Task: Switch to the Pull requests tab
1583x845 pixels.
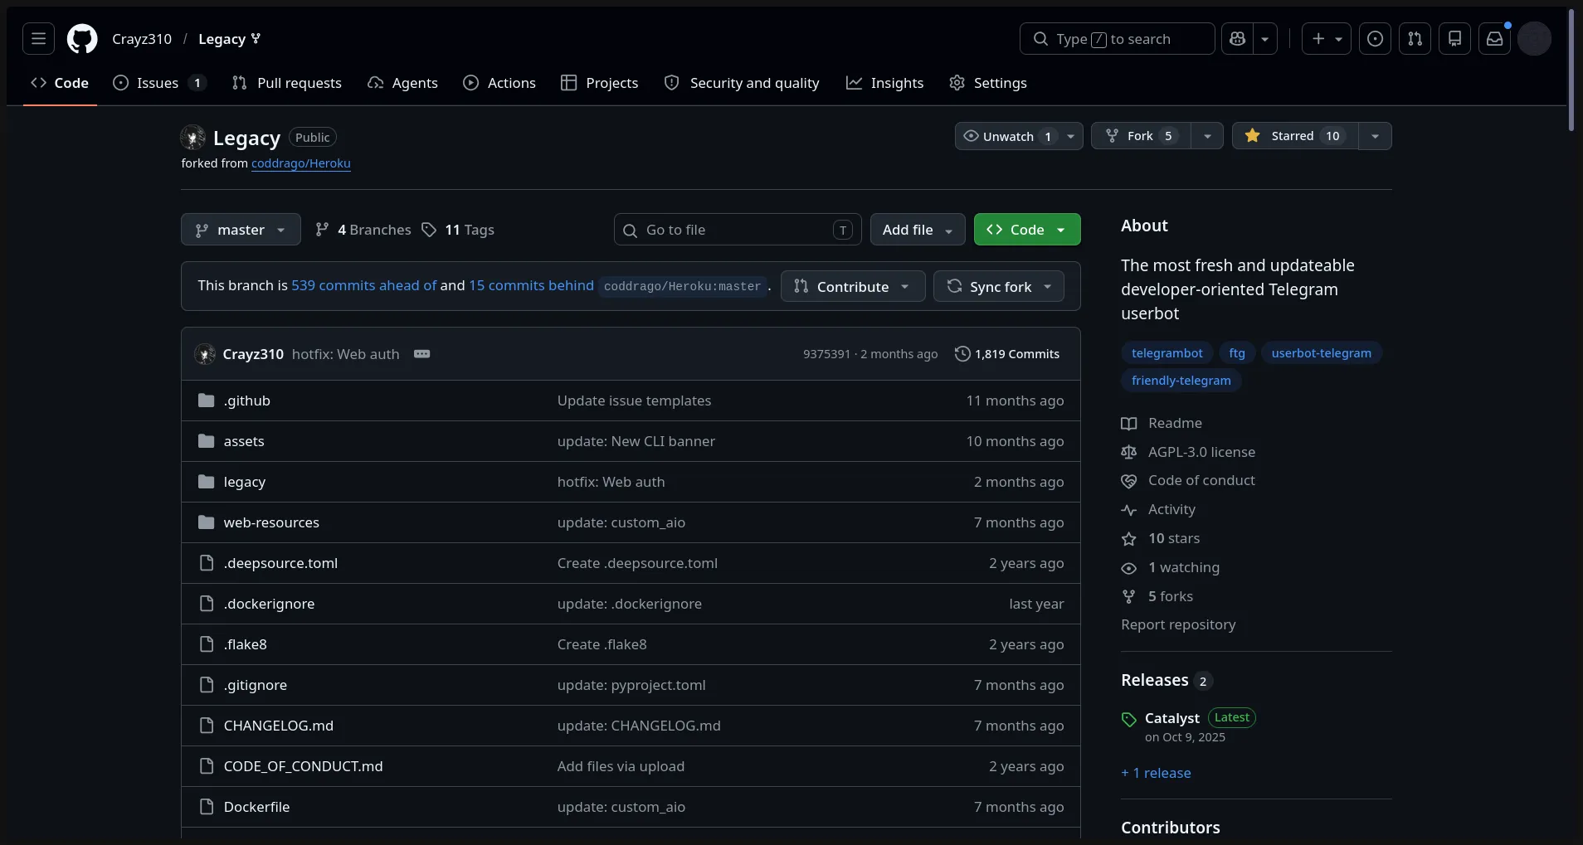Action: (x=287, y=83)
